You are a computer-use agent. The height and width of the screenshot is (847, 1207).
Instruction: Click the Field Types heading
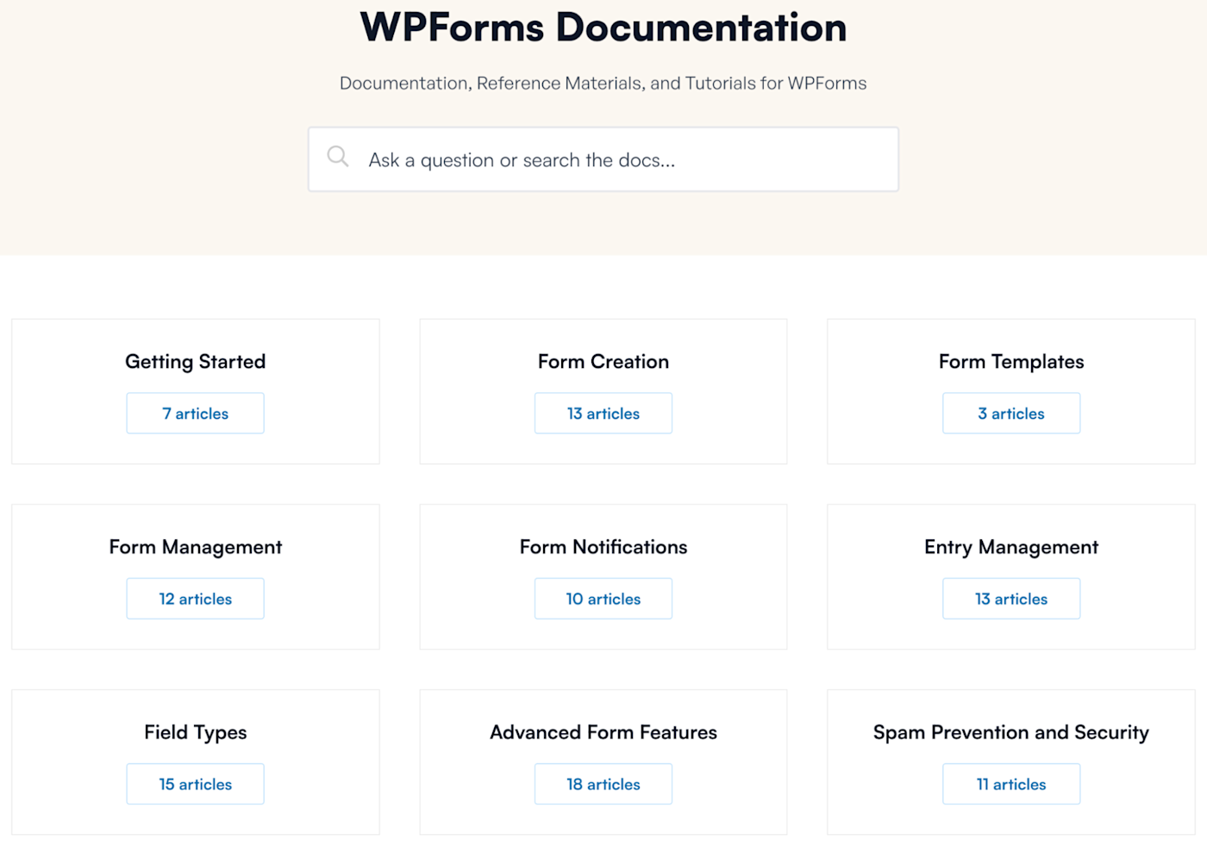pyautogui.click(x=196, y=732)
